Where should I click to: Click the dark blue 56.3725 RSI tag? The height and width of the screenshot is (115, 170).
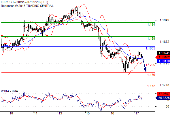click(x=163, y=98)
